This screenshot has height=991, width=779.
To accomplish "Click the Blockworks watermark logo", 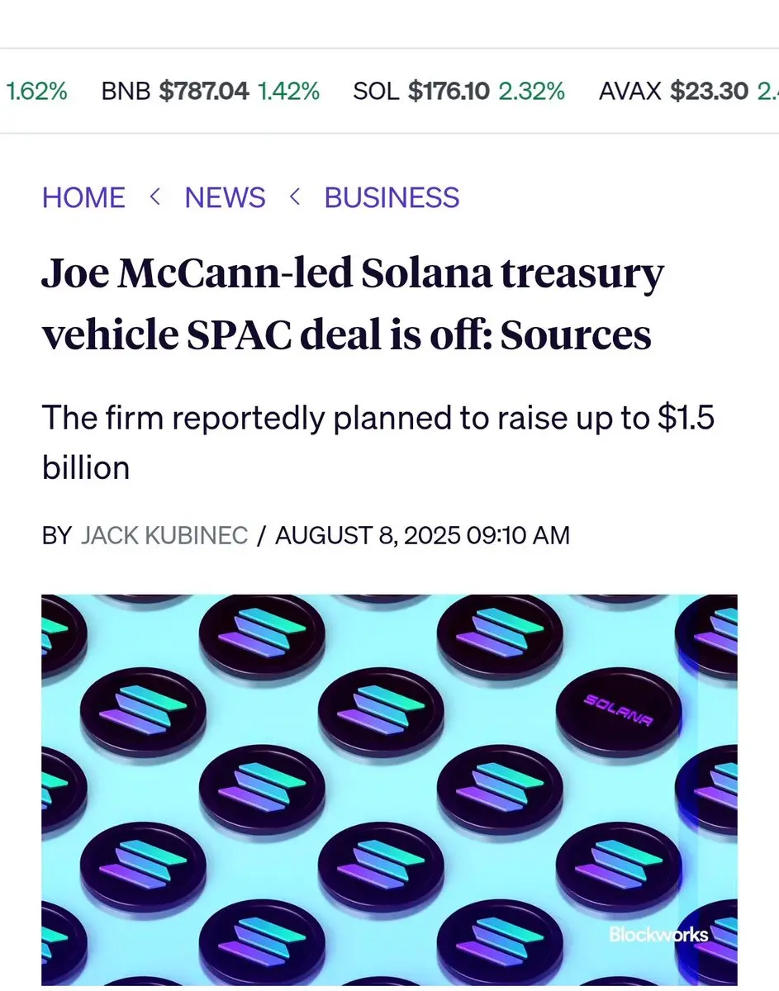I will (658, 934).
